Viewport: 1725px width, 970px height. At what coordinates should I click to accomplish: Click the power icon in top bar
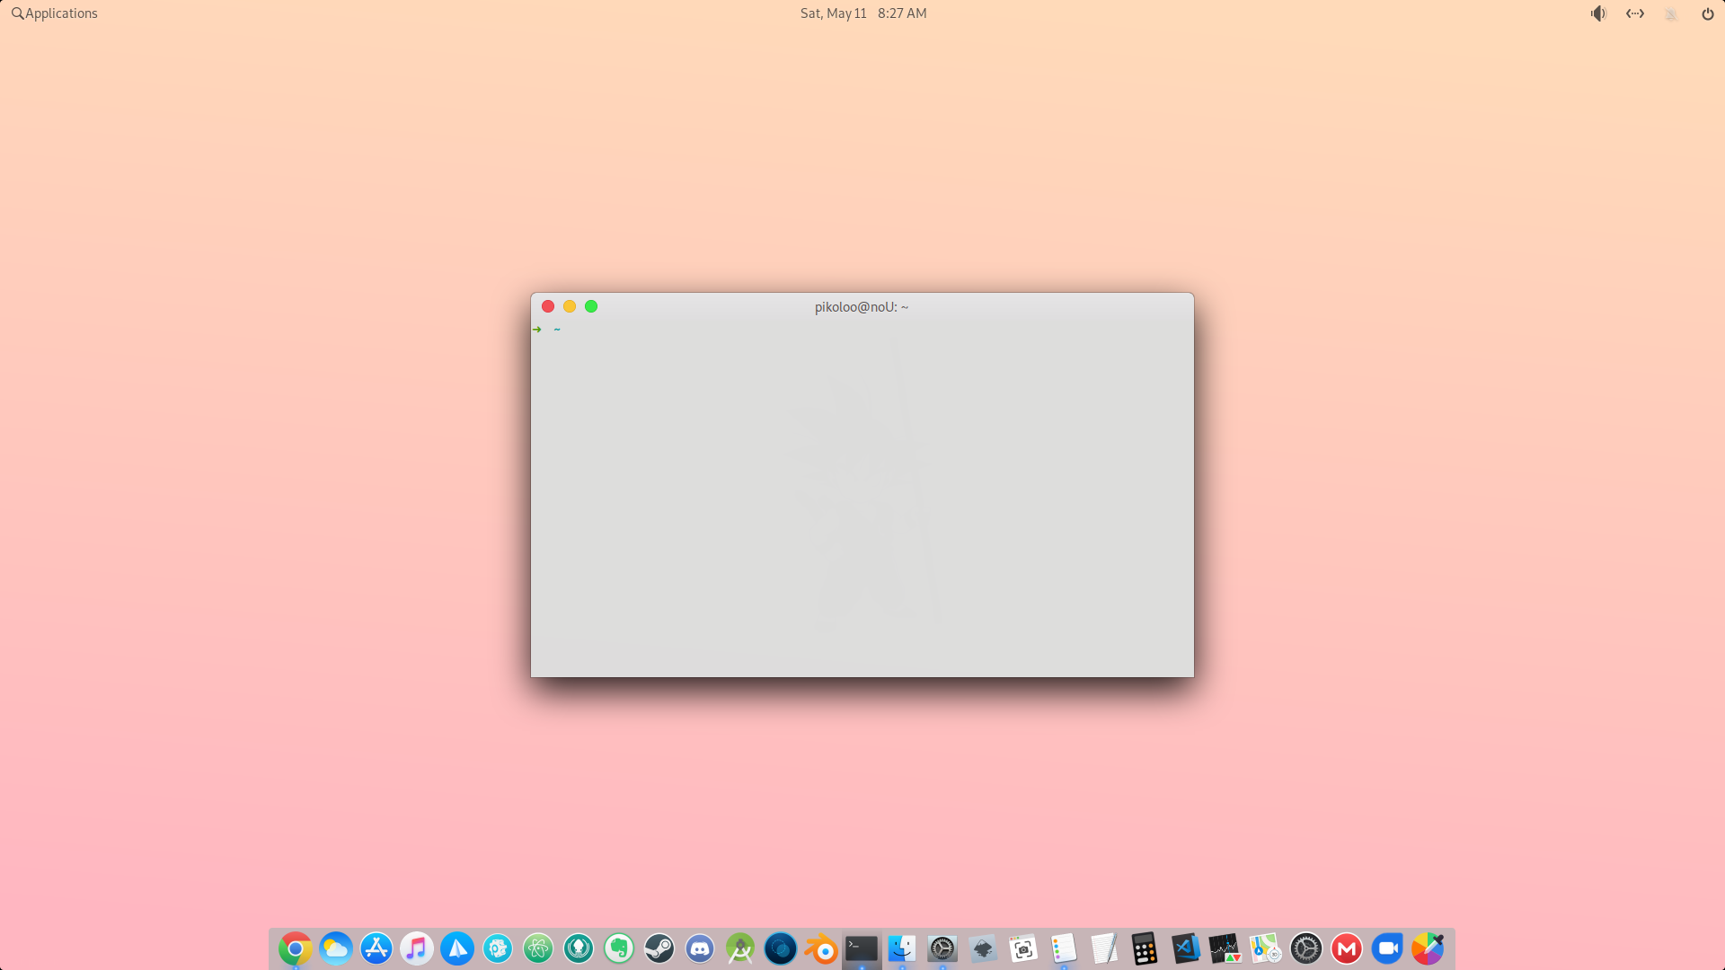pos(1707,13)
